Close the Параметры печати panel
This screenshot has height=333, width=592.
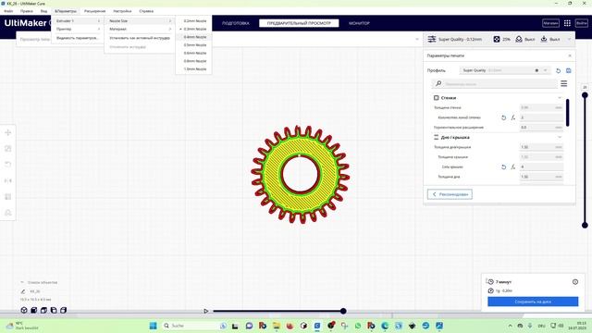(570, 55)
